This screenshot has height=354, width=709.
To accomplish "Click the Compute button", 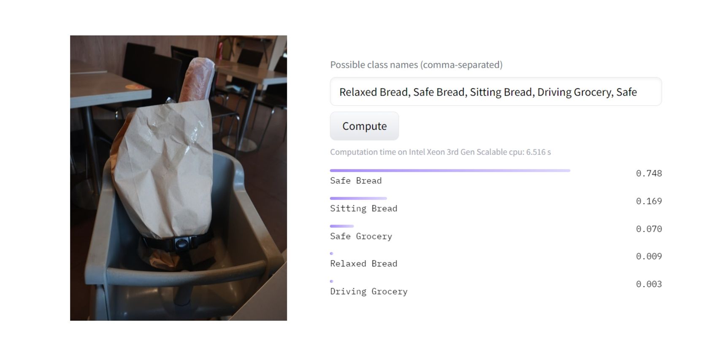I will click(364, 126).
